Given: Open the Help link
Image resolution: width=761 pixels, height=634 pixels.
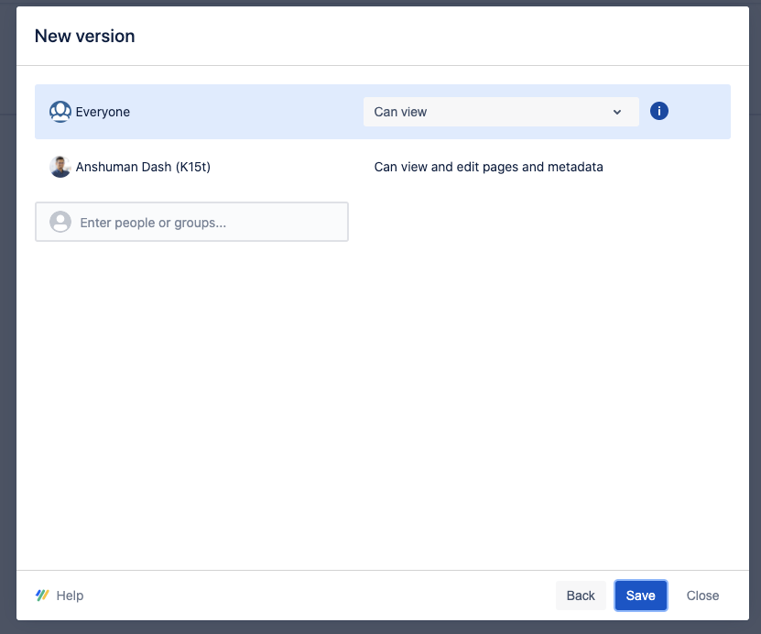Looking at the screenshot, I should coord(70,596).
